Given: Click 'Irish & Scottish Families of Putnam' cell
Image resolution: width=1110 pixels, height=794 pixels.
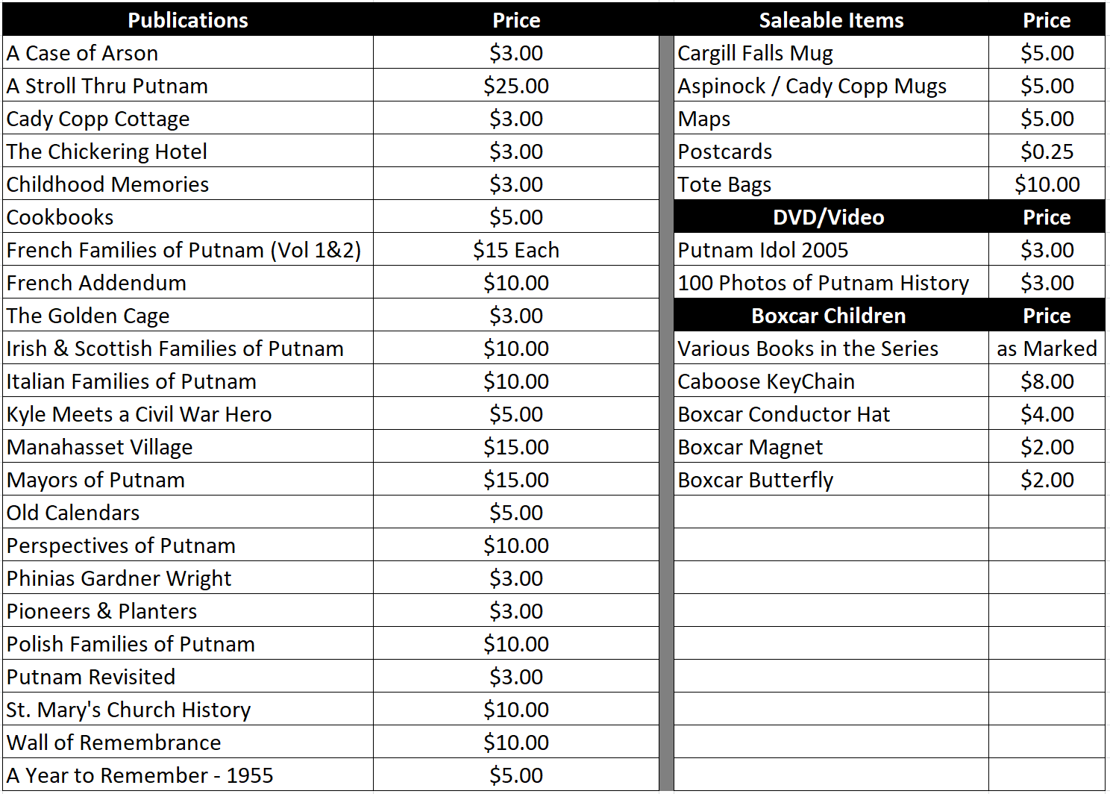Looking at the screenshot, I should coord(188,348).
